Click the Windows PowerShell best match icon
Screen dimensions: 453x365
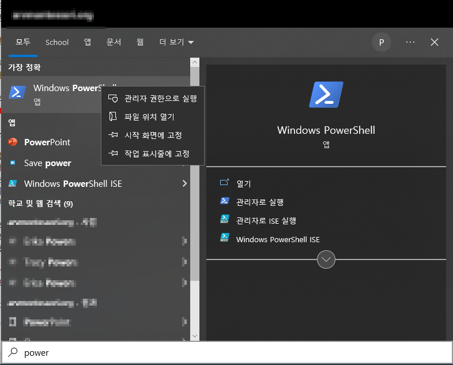point(17,92)
